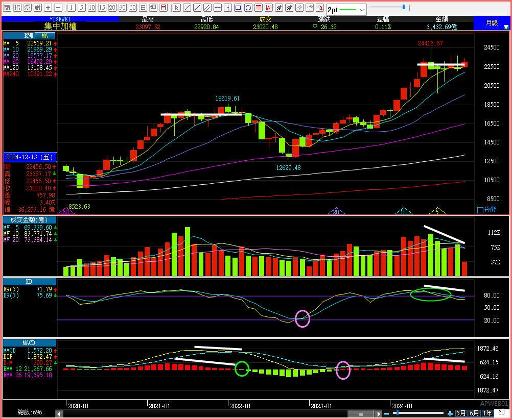Select the arrow pointer tool

click(176, 8)
